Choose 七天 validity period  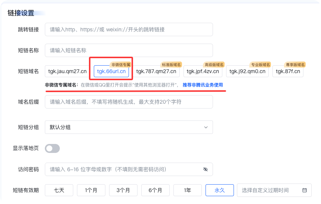coord(59,190)
